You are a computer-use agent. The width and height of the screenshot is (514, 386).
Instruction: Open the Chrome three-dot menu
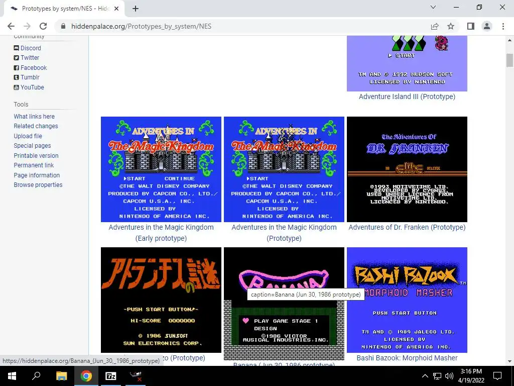(503, 26)
